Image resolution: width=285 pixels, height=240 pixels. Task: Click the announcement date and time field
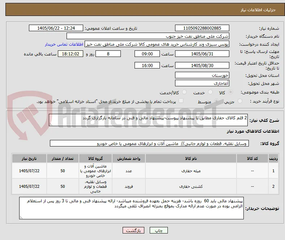(56, 28)
